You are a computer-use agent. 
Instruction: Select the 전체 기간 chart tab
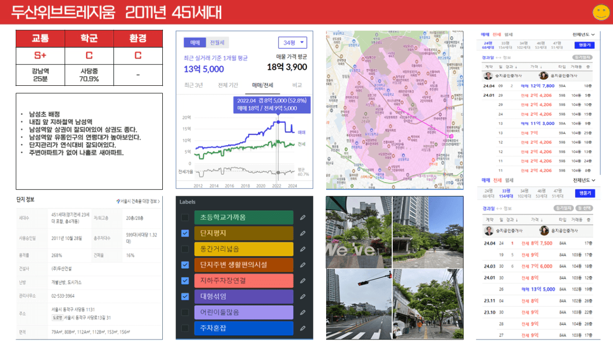228,85
